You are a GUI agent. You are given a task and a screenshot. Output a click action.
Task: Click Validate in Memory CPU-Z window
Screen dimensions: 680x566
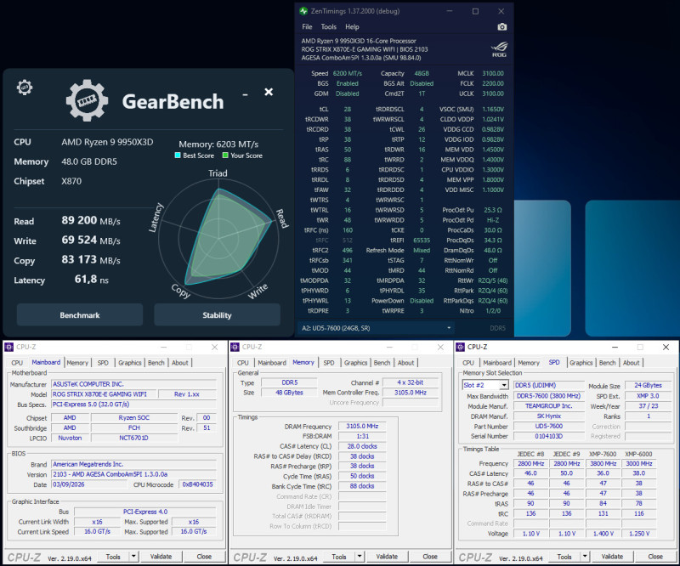(387, 556)
